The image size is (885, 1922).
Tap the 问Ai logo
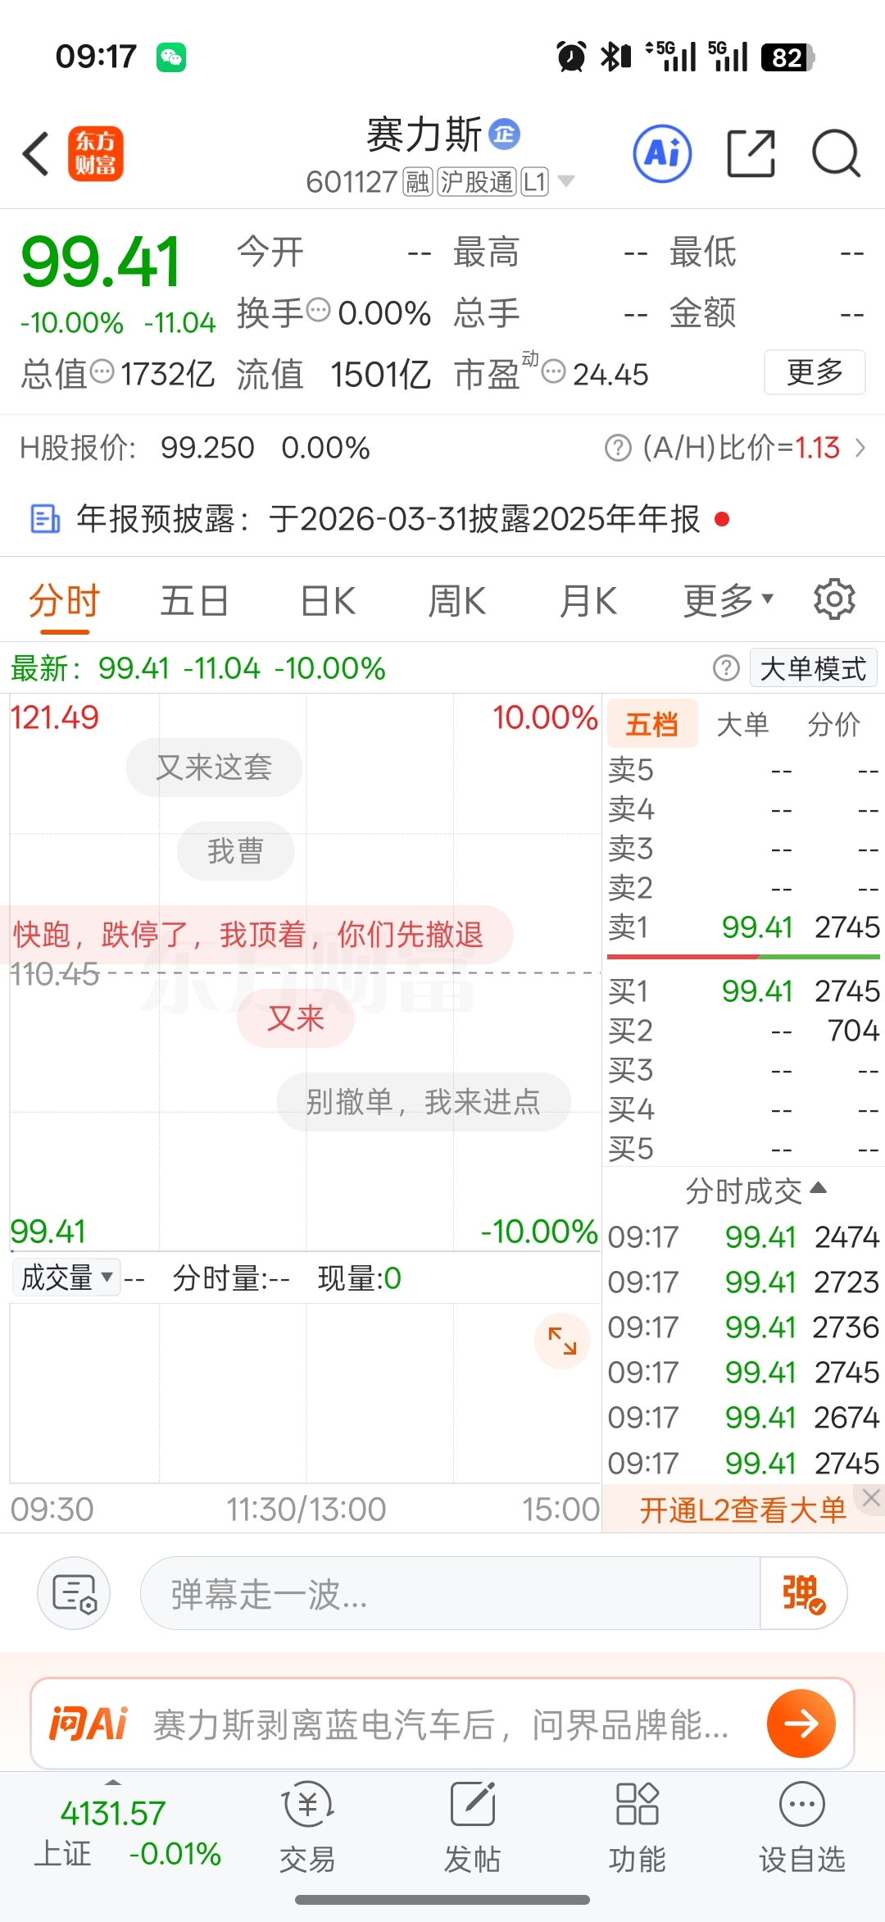(x=88, y=1723)
